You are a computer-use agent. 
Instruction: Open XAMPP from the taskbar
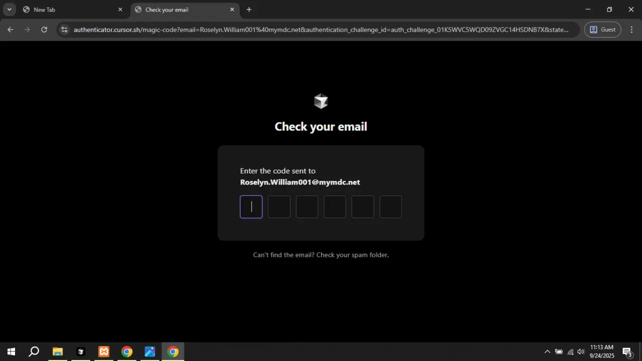103,351
